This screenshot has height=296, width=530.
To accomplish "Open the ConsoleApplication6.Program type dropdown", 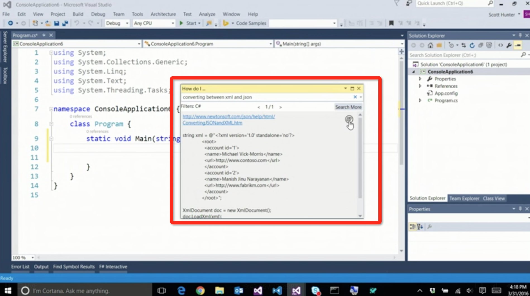I will pyautogui.click(x=270, y=44).
